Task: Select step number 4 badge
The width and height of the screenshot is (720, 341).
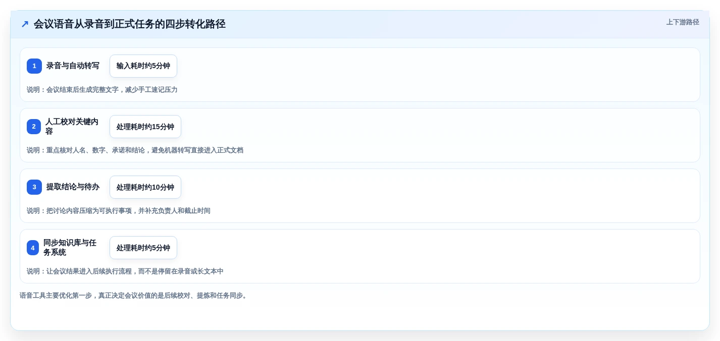Action: (33, 248)
